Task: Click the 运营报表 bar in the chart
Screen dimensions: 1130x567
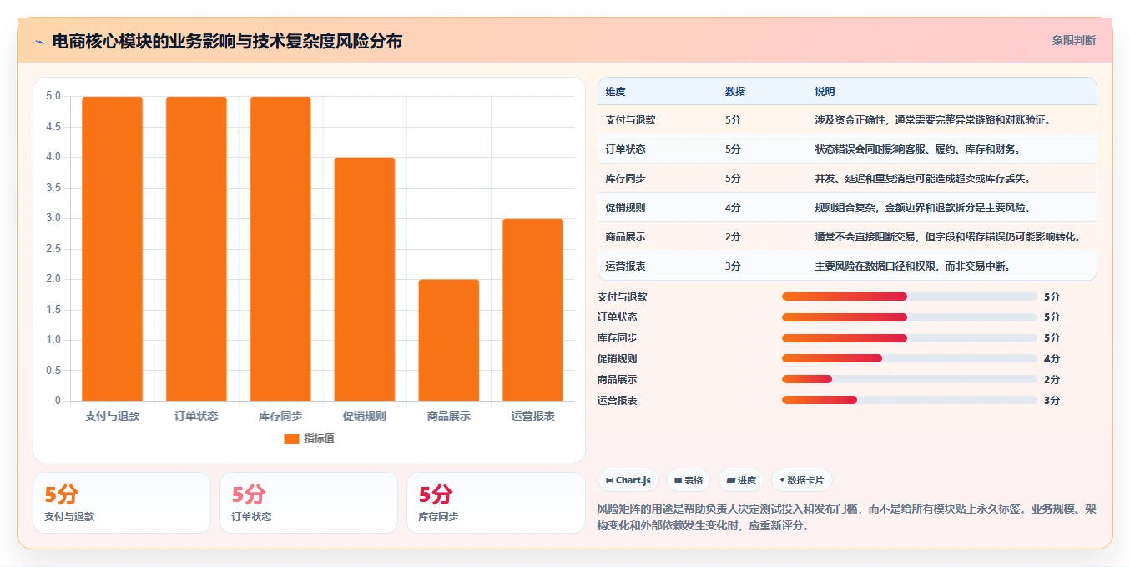Action: point(533,310)
